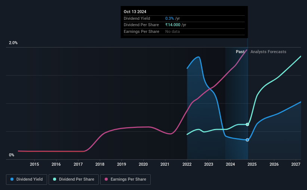Click the 2018 year axis label
Screen dimensions: 307x190
click(100, 164)
